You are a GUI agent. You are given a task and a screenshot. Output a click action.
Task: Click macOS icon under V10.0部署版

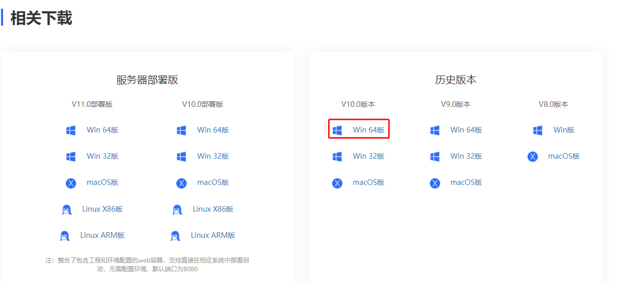coord(182,183)
